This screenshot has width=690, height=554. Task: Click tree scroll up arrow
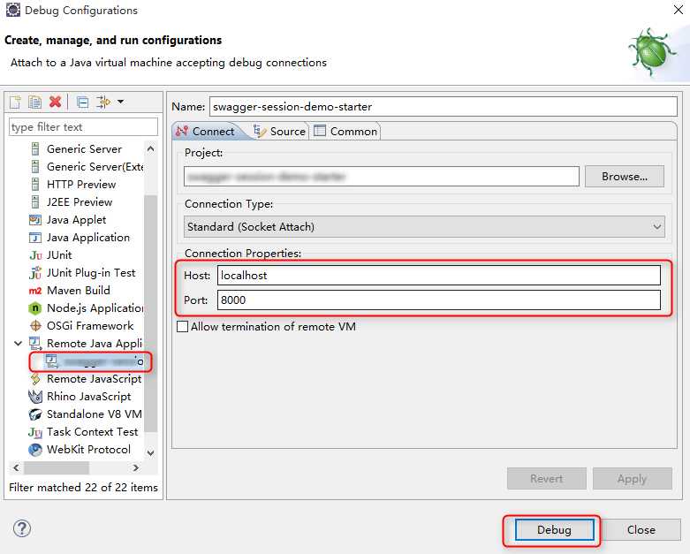click(150, 148)
